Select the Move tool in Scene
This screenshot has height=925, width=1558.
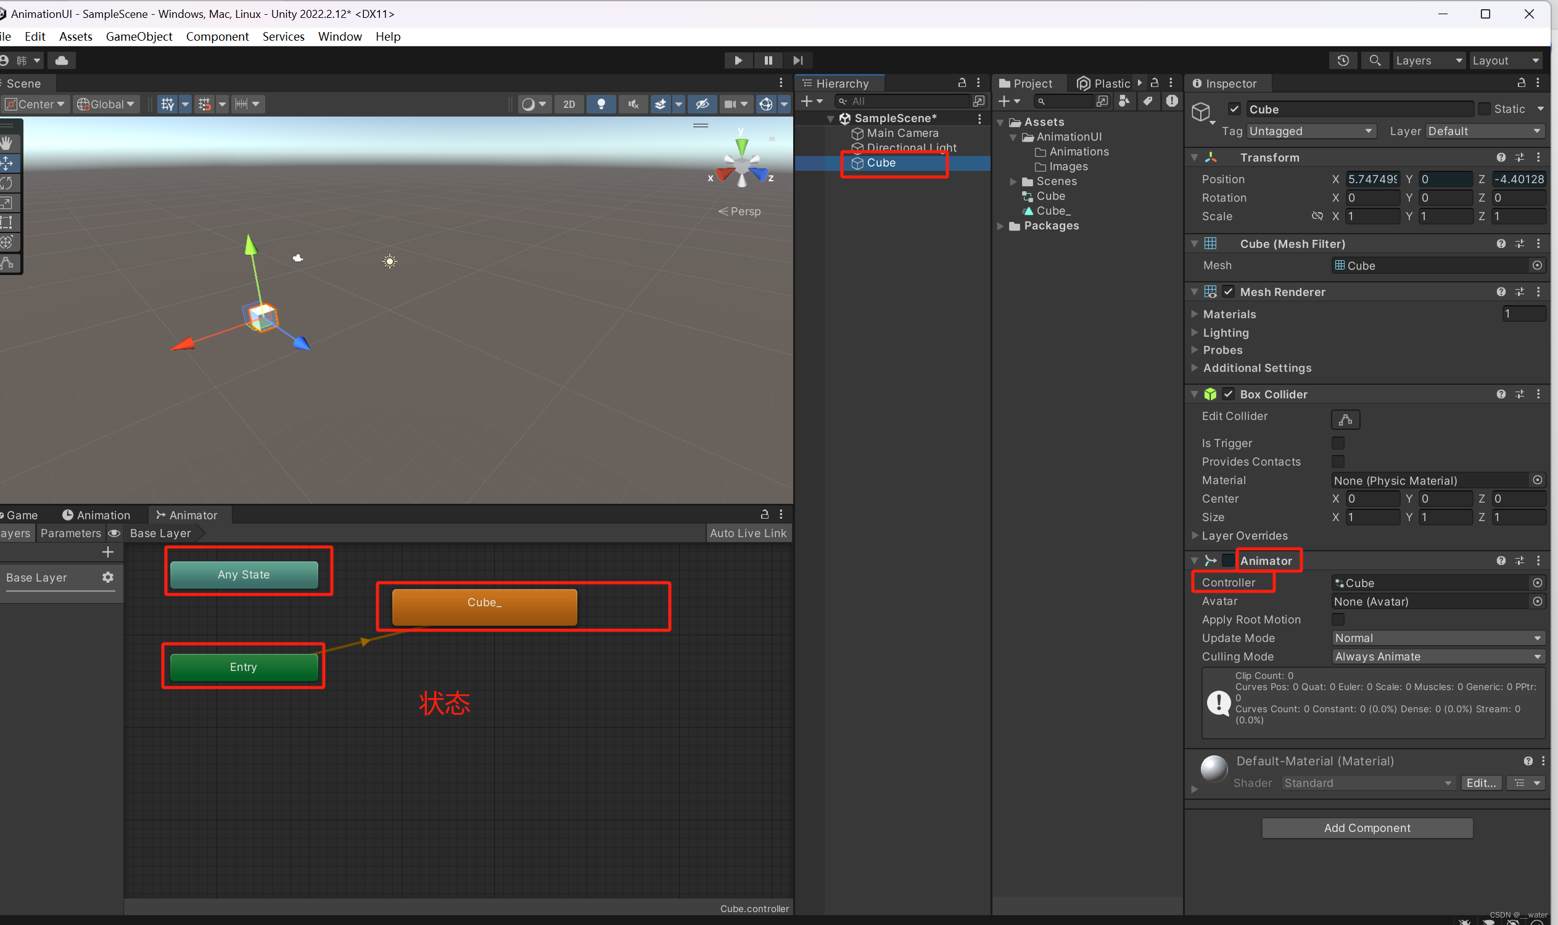click(x=7, y=163)
